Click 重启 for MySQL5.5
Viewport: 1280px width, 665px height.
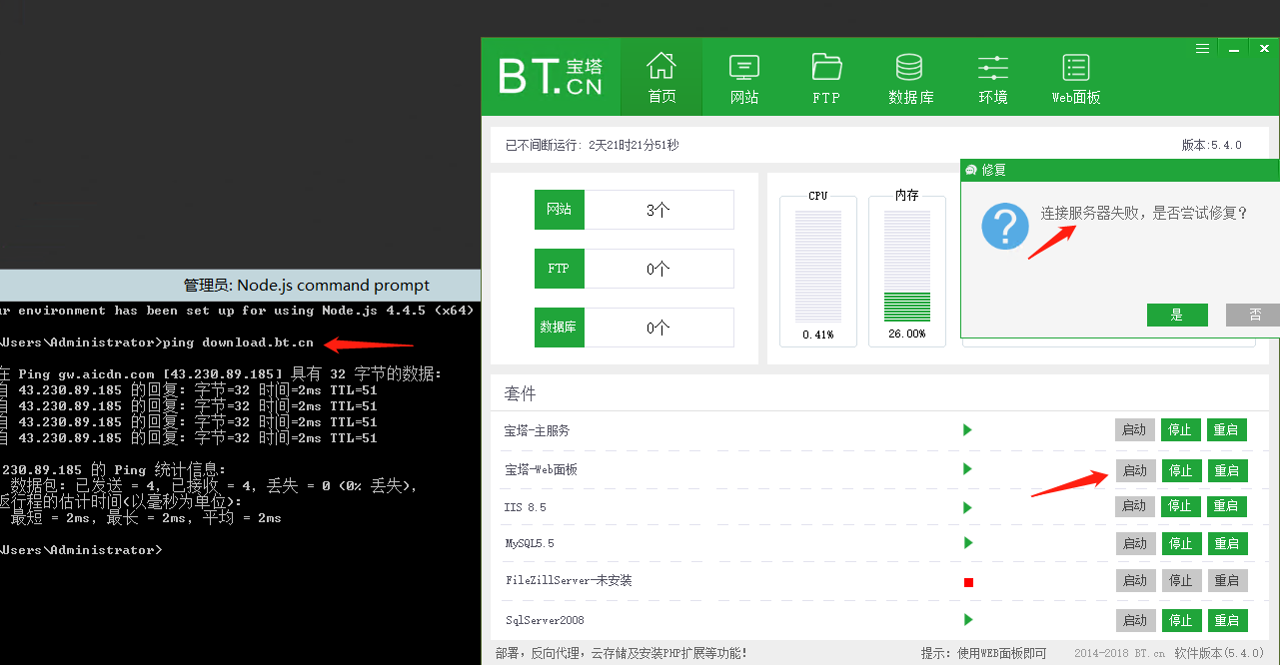1227,543
